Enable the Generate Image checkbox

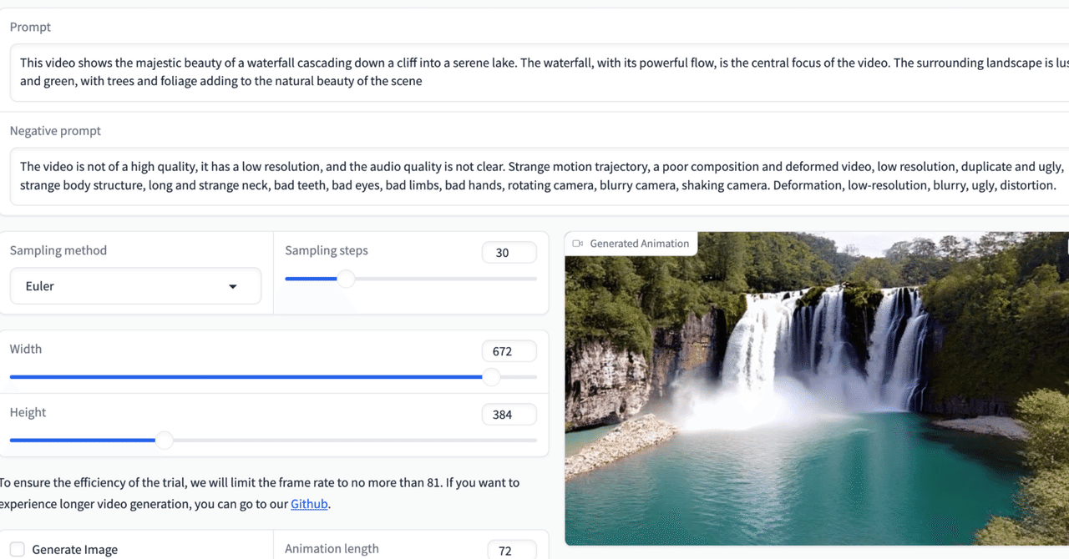[x=18, y=549]
